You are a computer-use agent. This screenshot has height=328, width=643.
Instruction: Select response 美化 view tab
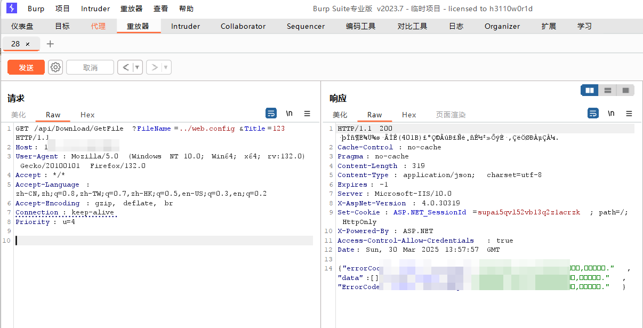coord(340,115)
